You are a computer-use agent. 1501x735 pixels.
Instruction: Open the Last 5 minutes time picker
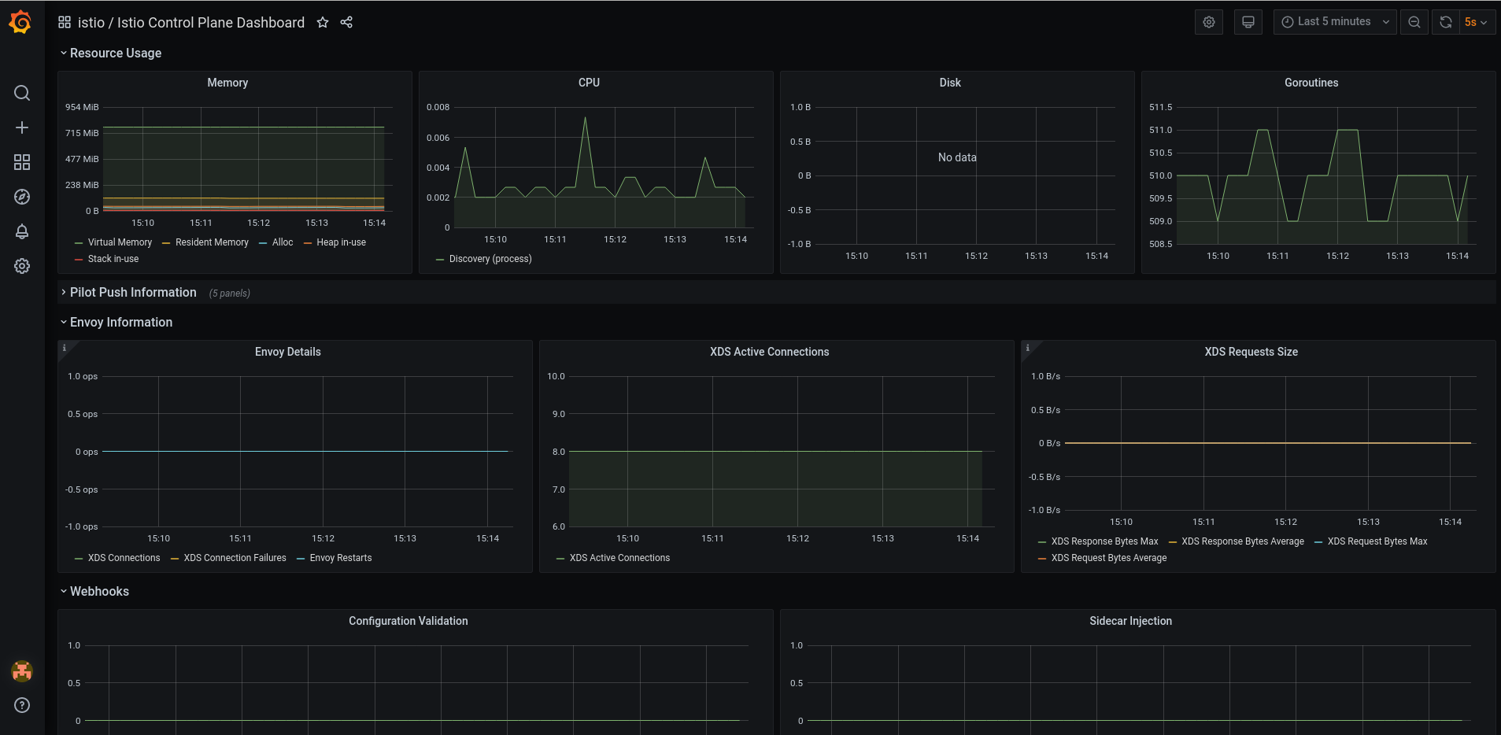coord(1334,22)
